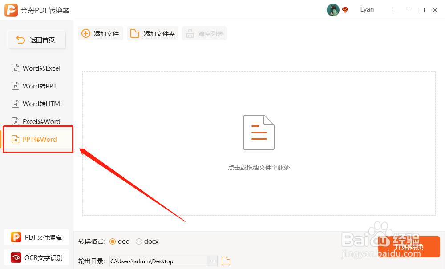Click the 点击或拖拽文件至此处 text
The height and width of the screenshot is (269, 445).
[259, 168]
